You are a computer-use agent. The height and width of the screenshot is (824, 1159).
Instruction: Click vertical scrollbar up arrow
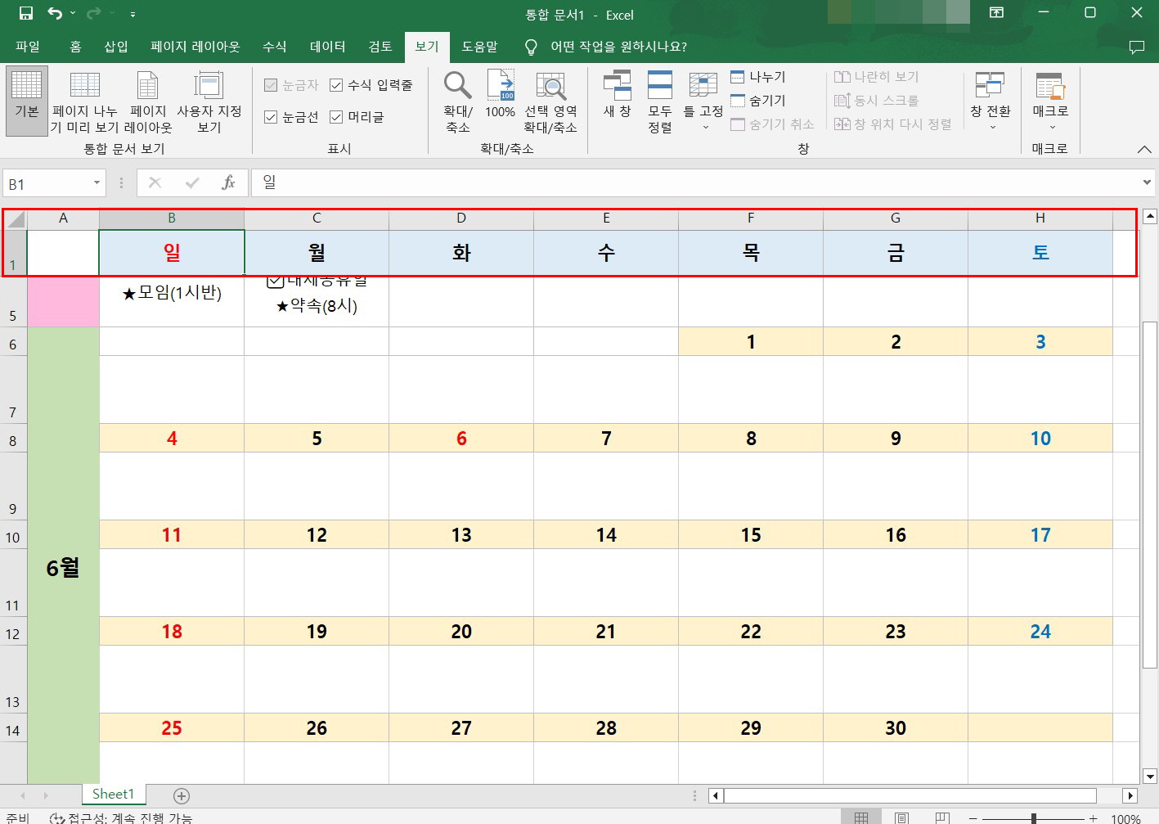(1149, 217)
